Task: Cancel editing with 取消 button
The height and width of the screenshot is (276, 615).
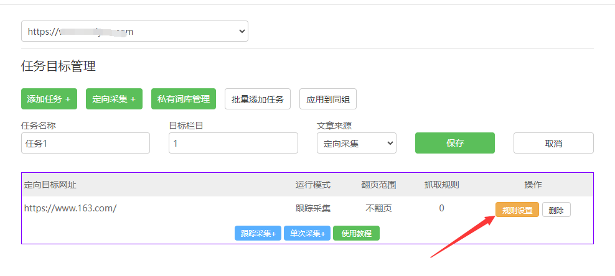Action: 553,143
